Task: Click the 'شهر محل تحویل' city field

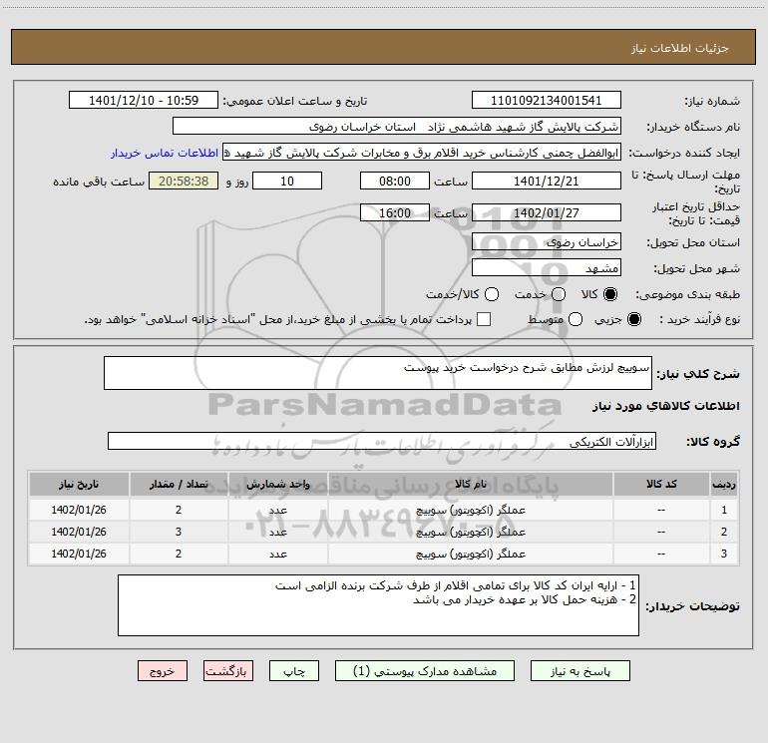Action: pos(546,268)
